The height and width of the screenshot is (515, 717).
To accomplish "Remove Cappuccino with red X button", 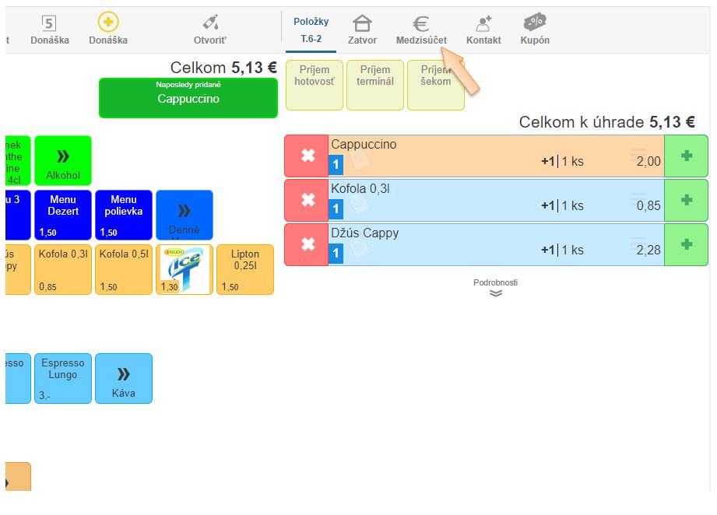I will (x=307, y=156).
